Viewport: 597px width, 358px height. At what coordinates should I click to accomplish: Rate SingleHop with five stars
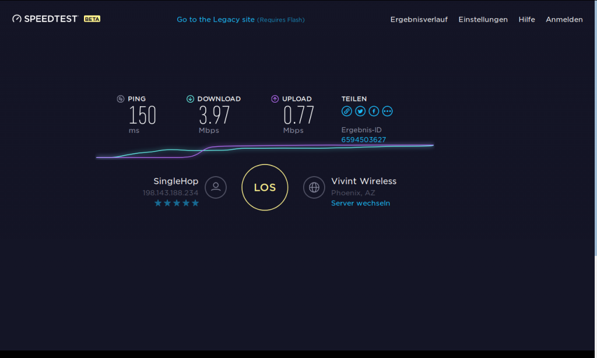tap(195, 203)
